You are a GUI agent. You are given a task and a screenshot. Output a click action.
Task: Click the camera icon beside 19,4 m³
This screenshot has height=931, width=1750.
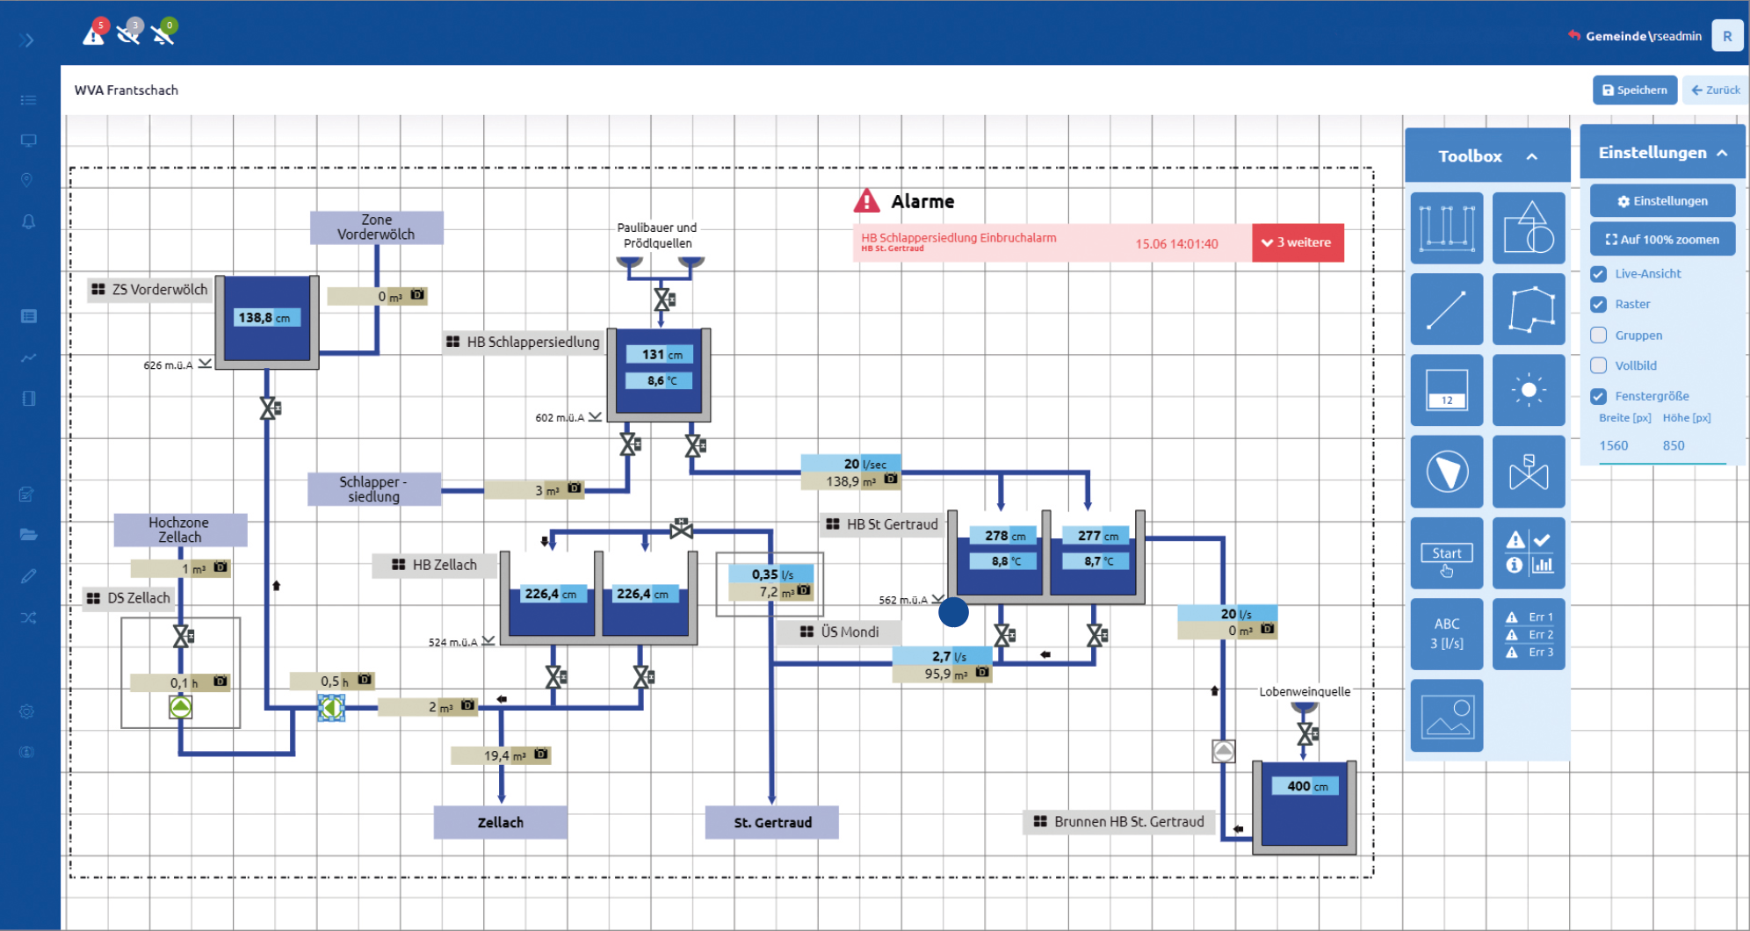pyautogui.click(x=541, y=754)
